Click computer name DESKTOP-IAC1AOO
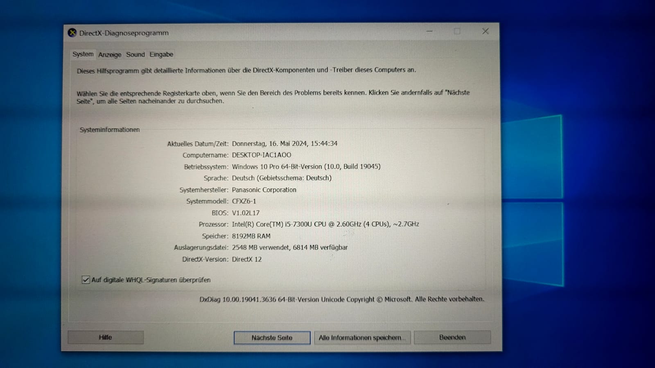 (x=262, y=155)
